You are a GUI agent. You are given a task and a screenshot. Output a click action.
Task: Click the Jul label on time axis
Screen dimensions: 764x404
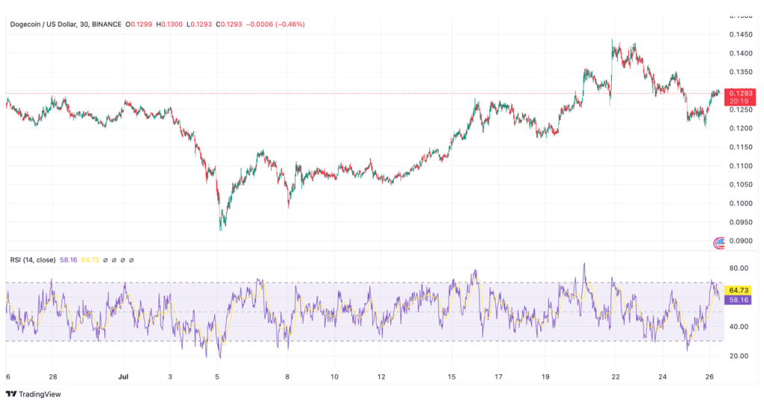click(x=123, y=376)
